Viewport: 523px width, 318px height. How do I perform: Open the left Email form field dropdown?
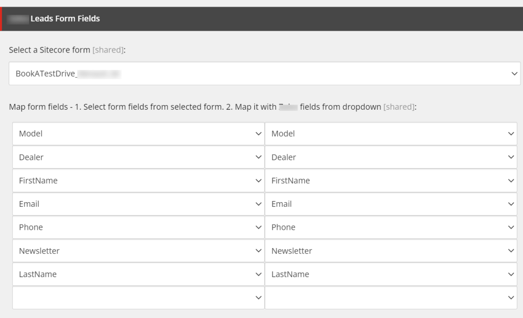pyautogui.click(x=138, y=204)
